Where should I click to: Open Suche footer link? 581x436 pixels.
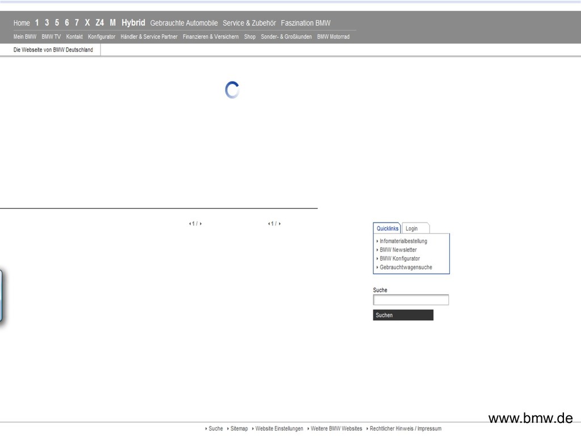(x=215, y=429)
